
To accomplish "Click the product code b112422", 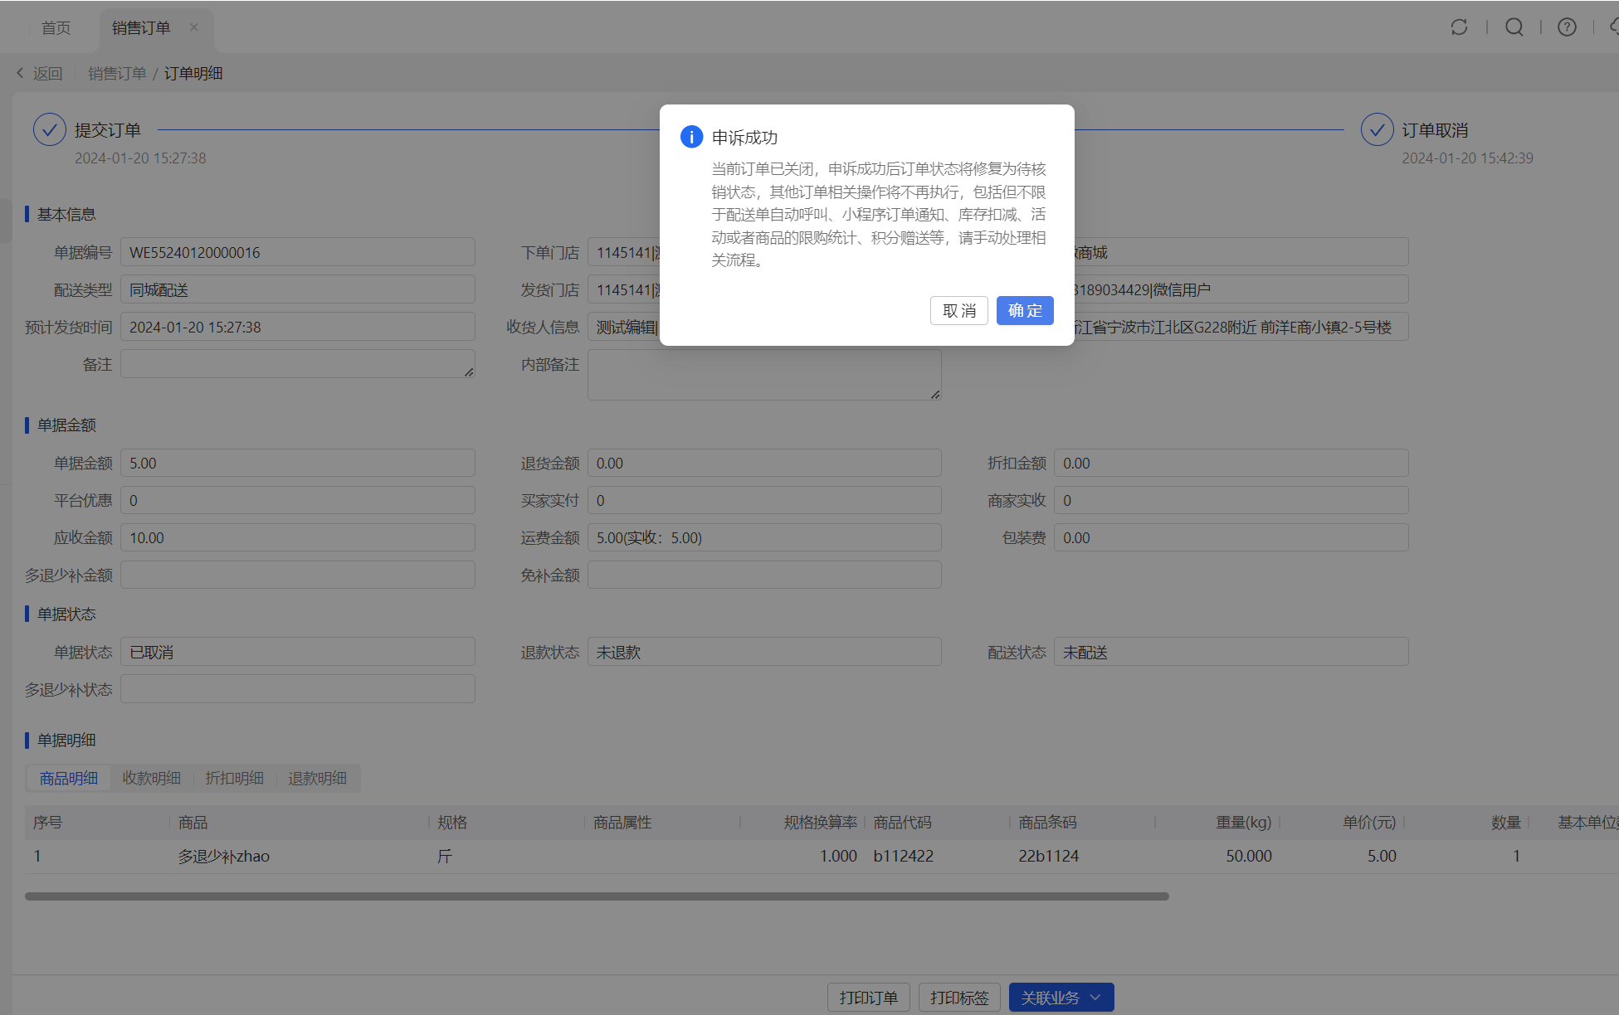I will point(903,856).
